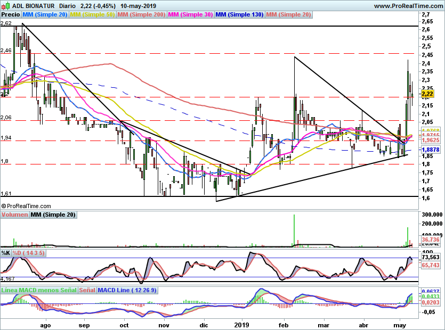Select the Precio indicator label

(11, 15)
